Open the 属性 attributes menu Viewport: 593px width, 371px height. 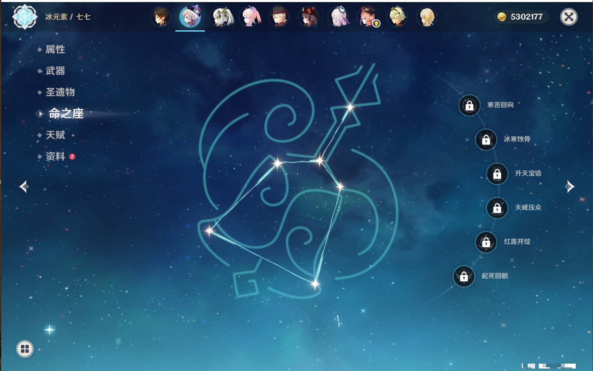[55, 50]
